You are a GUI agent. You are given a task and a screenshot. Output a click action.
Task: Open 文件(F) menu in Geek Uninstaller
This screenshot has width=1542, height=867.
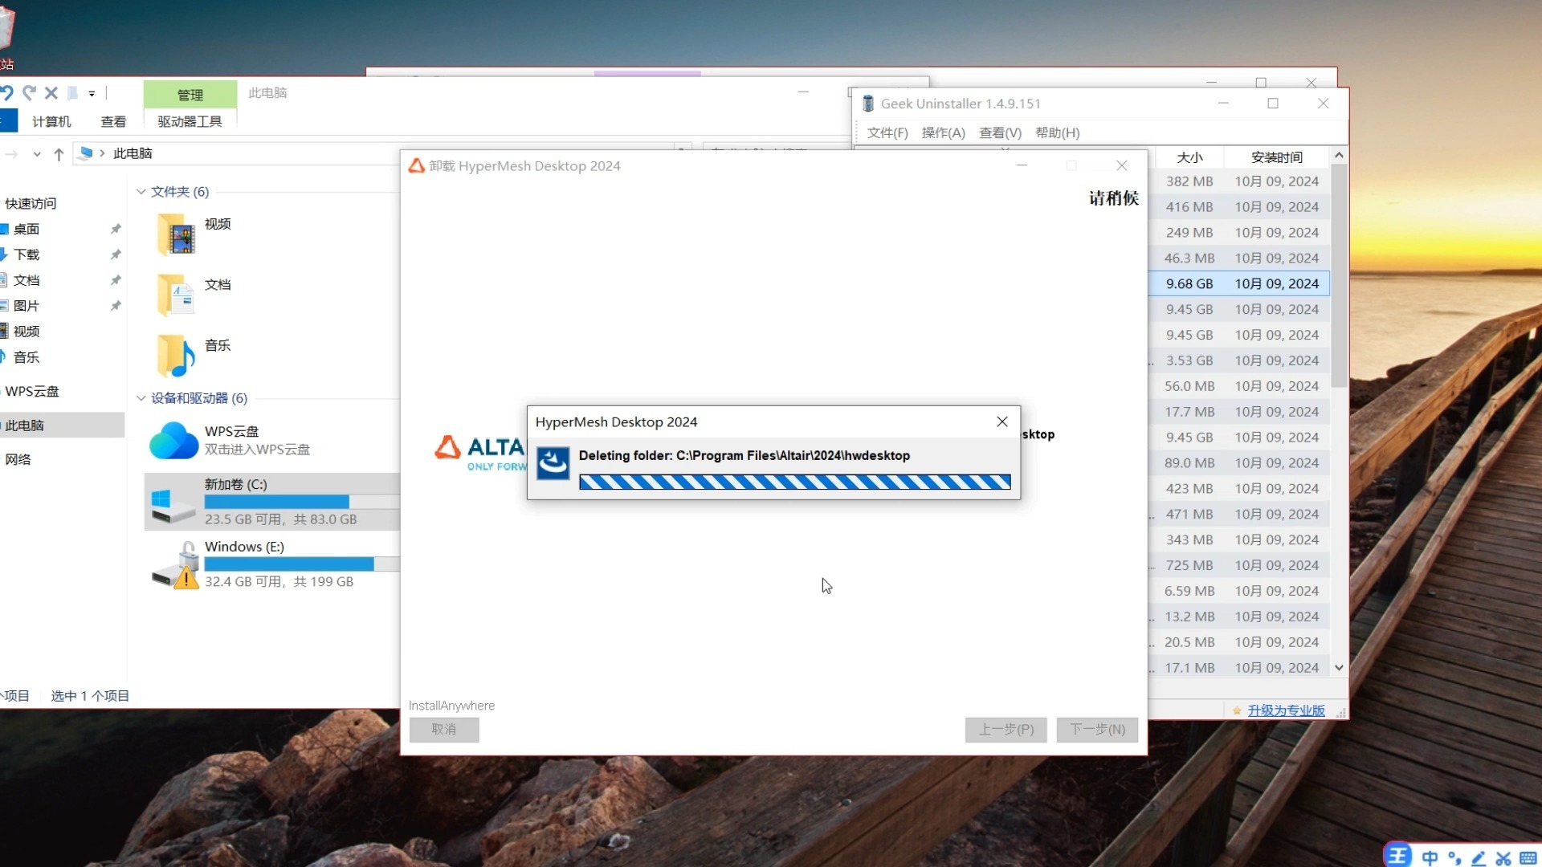(x=887, y=132)
